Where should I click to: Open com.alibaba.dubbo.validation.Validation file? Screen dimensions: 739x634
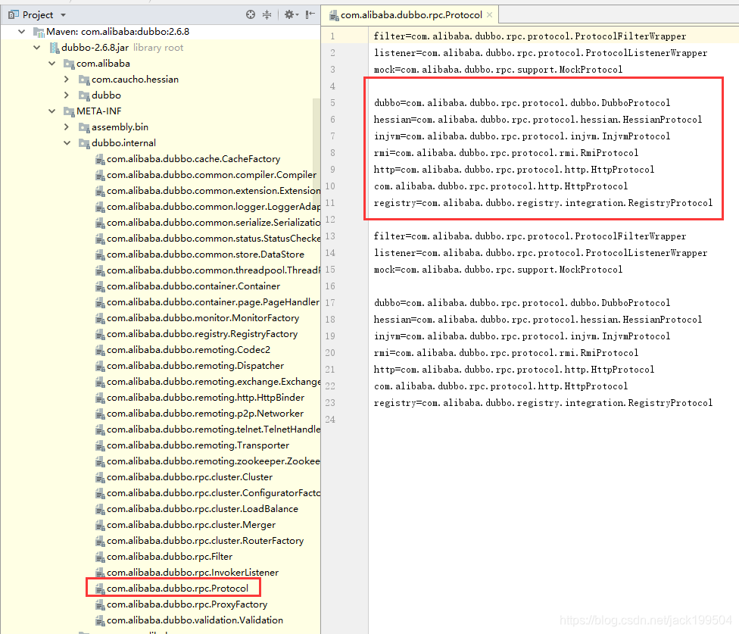195,620
